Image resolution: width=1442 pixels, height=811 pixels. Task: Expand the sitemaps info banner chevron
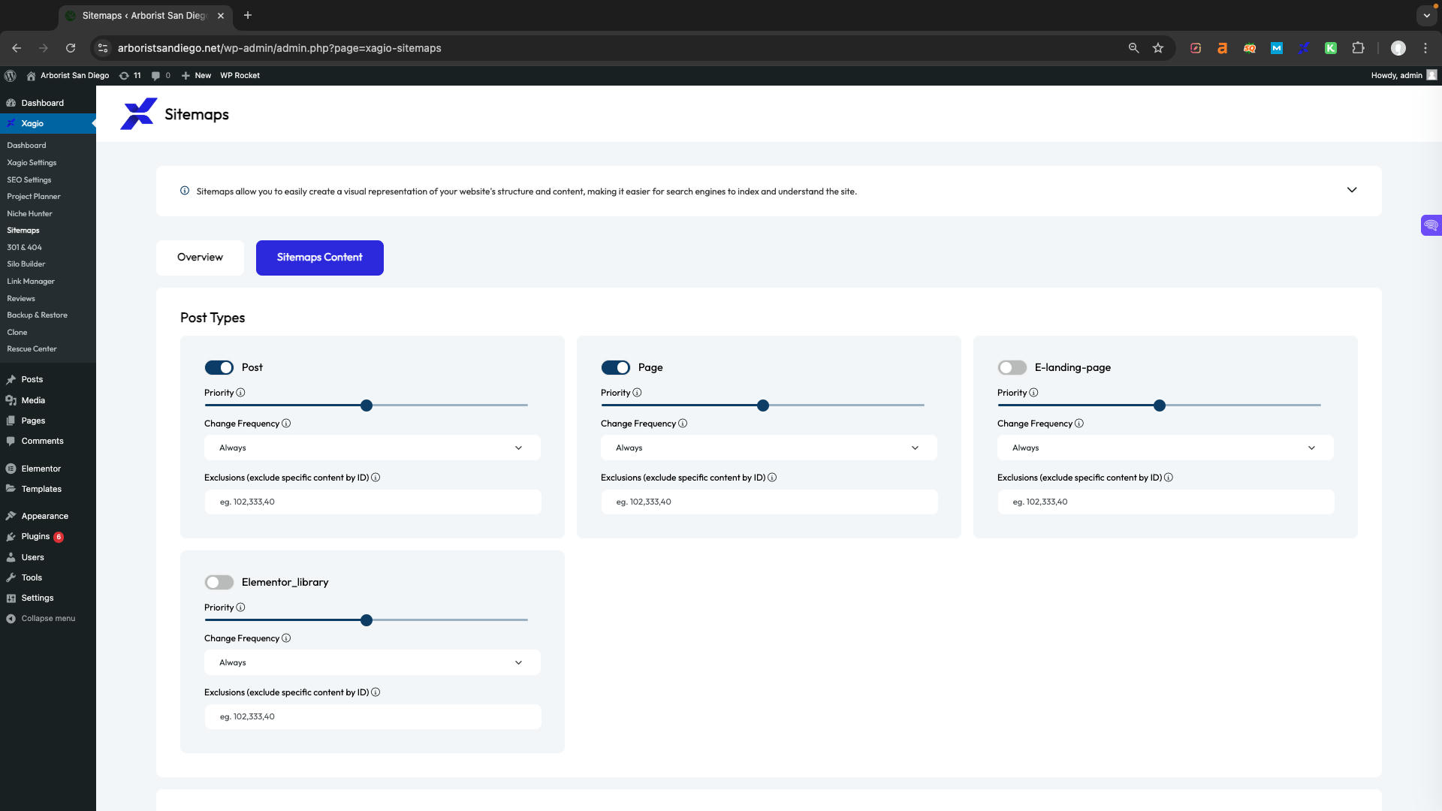point(1352,190)
